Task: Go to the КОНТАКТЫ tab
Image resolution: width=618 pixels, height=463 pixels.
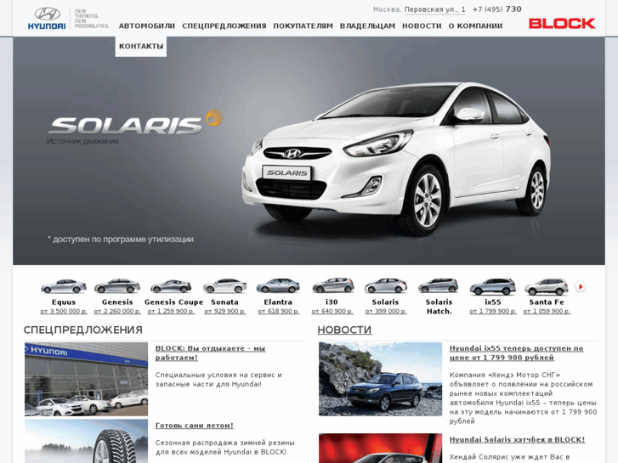Action: 141,47
